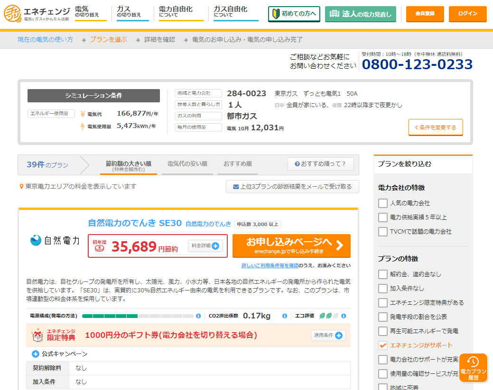Expand 料金詳細 plus button
This screenshot has width=493, height=390.
[x=205, y=246]
